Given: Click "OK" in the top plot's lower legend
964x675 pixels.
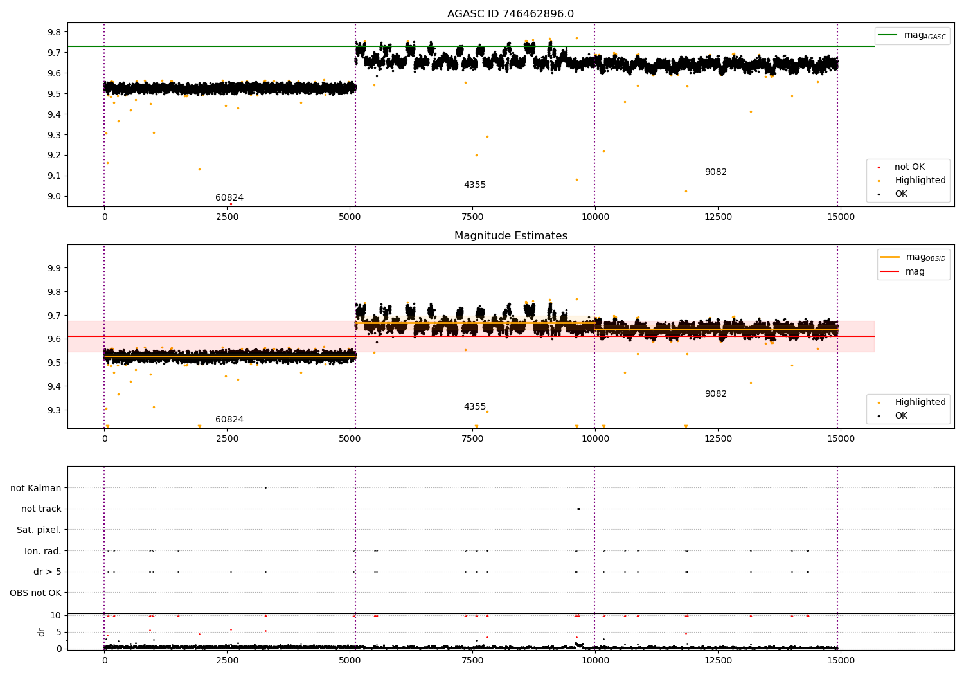Looking at the screenshot, I should [901, 194].
